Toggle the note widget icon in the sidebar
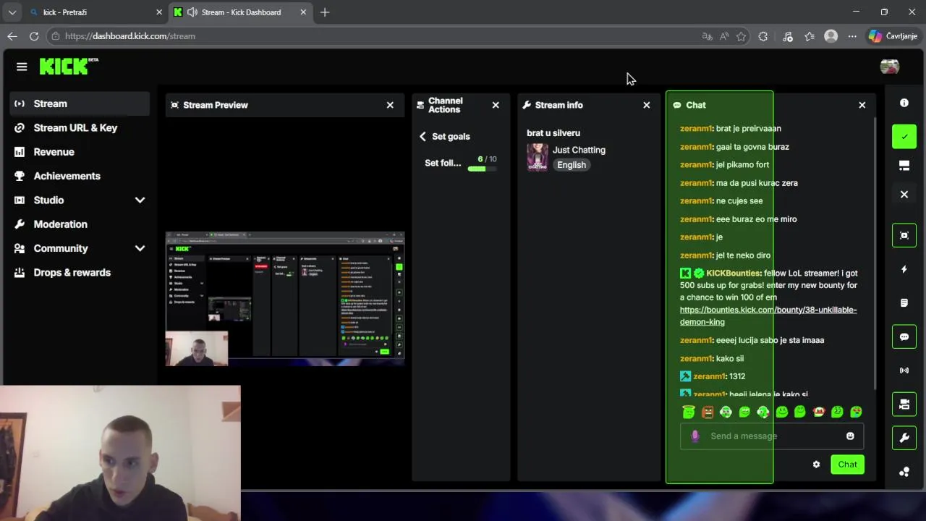Screen dimensions: 926x521 click(904, 303)
